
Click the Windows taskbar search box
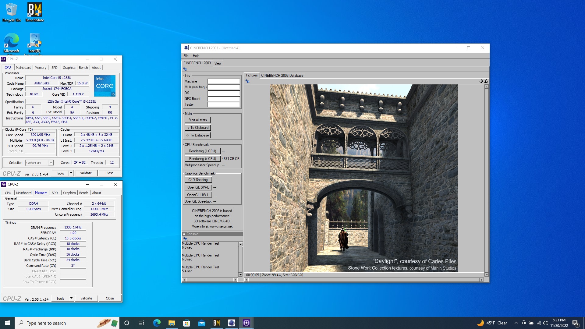pos(67,323)
